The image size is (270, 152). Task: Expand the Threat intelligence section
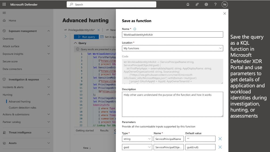coord(49,132)
